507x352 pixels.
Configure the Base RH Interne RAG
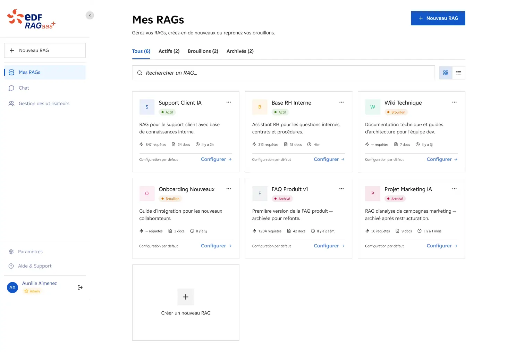click(x=329, y=159)
